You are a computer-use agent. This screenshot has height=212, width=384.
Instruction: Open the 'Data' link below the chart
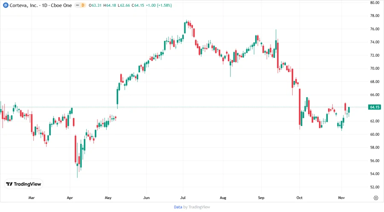click(x=178, y=207)
